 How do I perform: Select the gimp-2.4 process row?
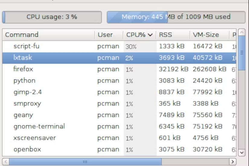pos(119,92)
